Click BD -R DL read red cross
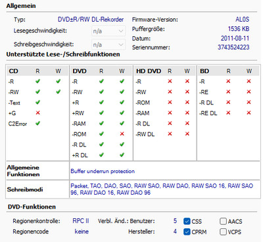Viewport: 263px width, 242px height. click(228, 102)
